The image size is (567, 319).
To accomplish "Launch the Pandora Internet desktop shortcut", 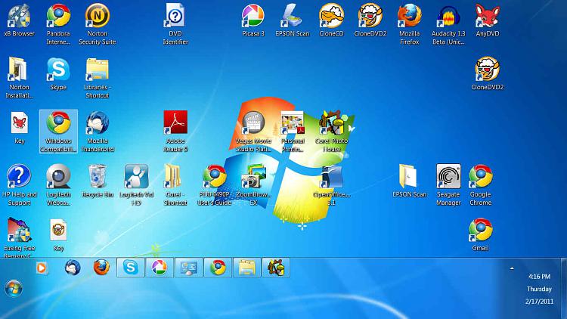I will tap(58, 16).
